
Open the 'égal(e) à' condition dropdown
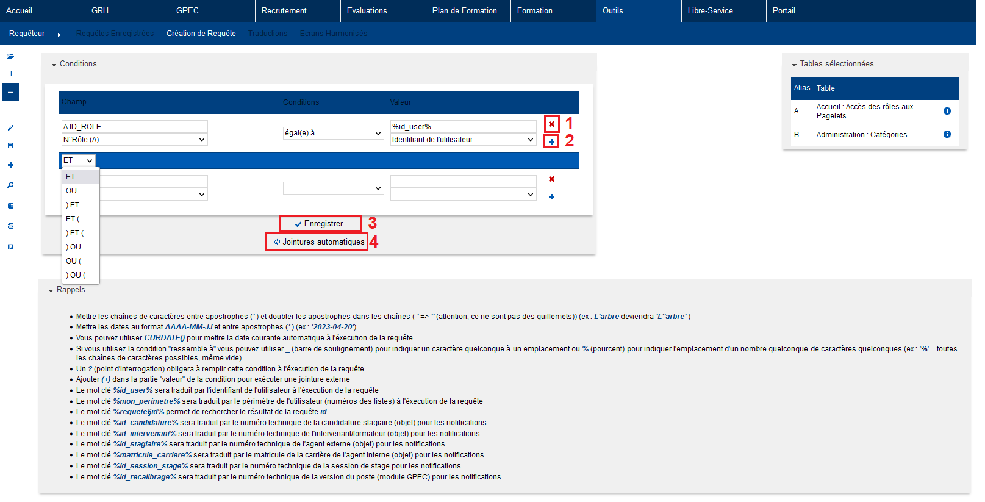333,133
